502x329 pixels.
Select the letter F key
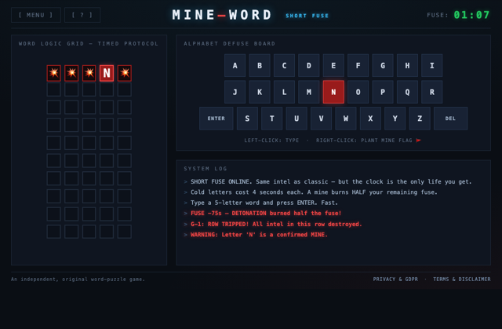click(x=358, y=66)
